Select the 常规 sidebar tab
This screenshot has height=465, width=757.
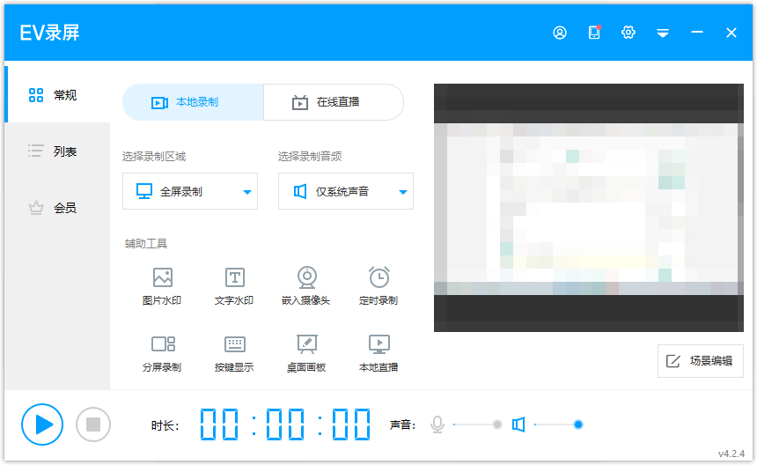tap(58, 94)
